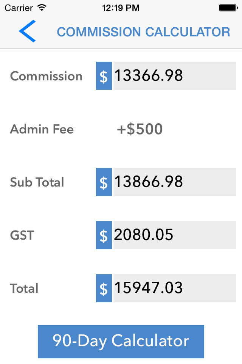Image resolution: width=242 pixels, height=364 pixels.
Task: Select the Sub Total value field
Action: coord(175,182)
